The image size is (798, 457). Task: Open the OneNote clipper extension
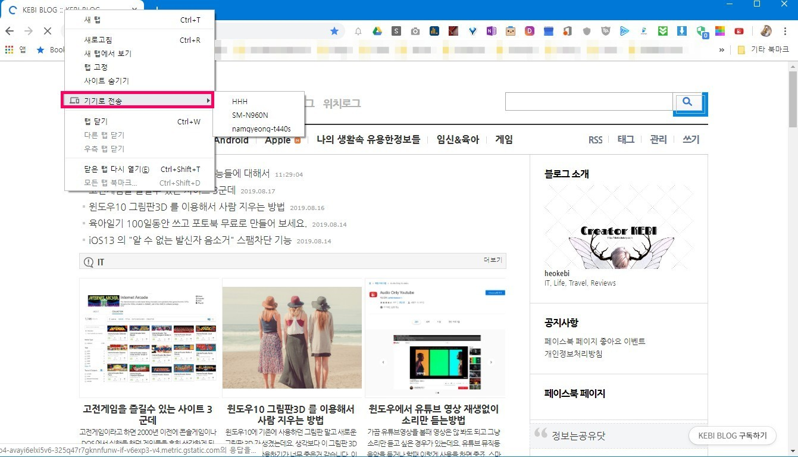coord(491,31)
